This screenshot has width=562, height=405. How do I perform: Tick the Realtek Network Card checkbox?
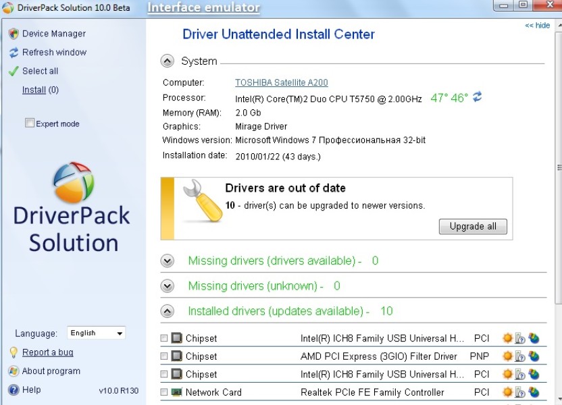point(163,391)
